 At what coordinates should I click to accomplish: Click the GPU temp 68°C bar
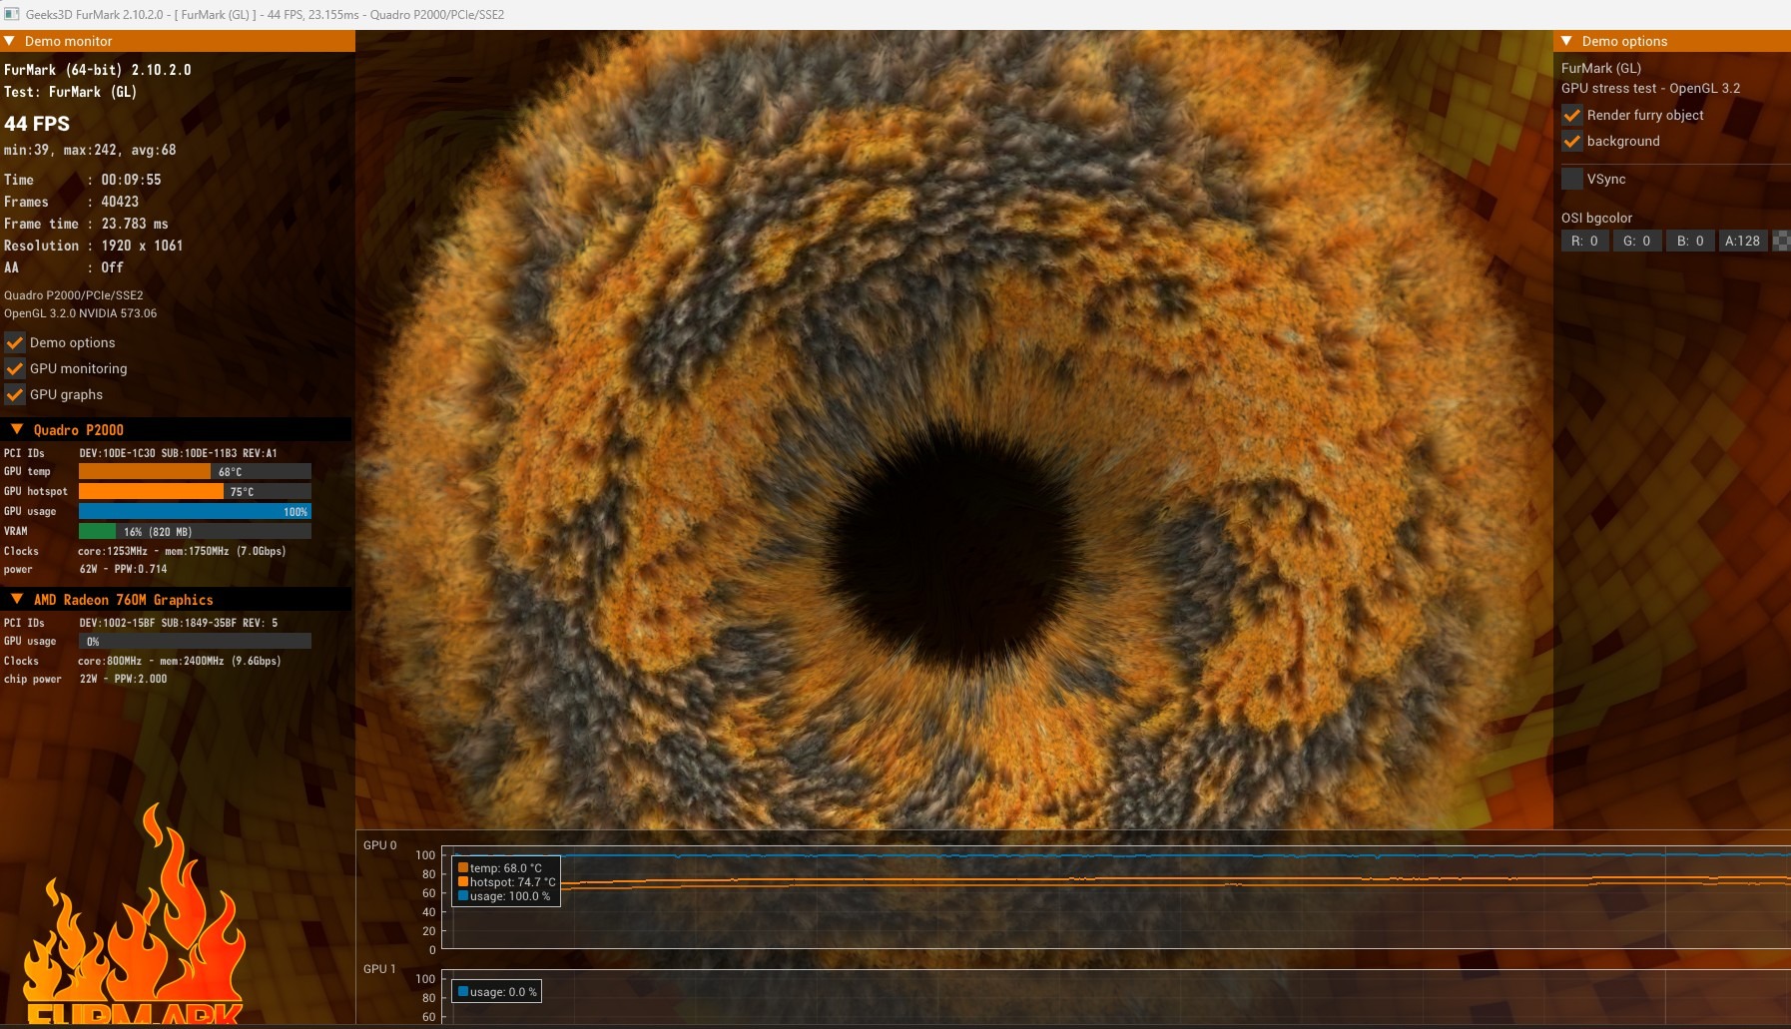click(195, 471)
